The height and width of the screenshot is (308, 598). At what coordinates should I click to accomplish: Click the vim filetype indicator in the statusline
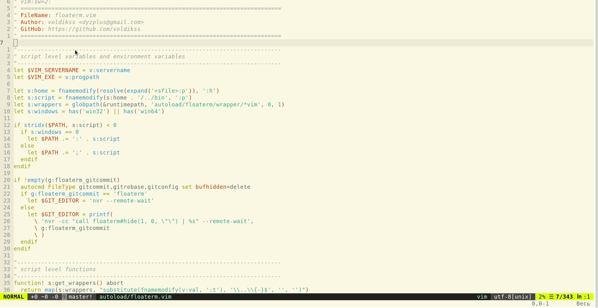point(482,297)
